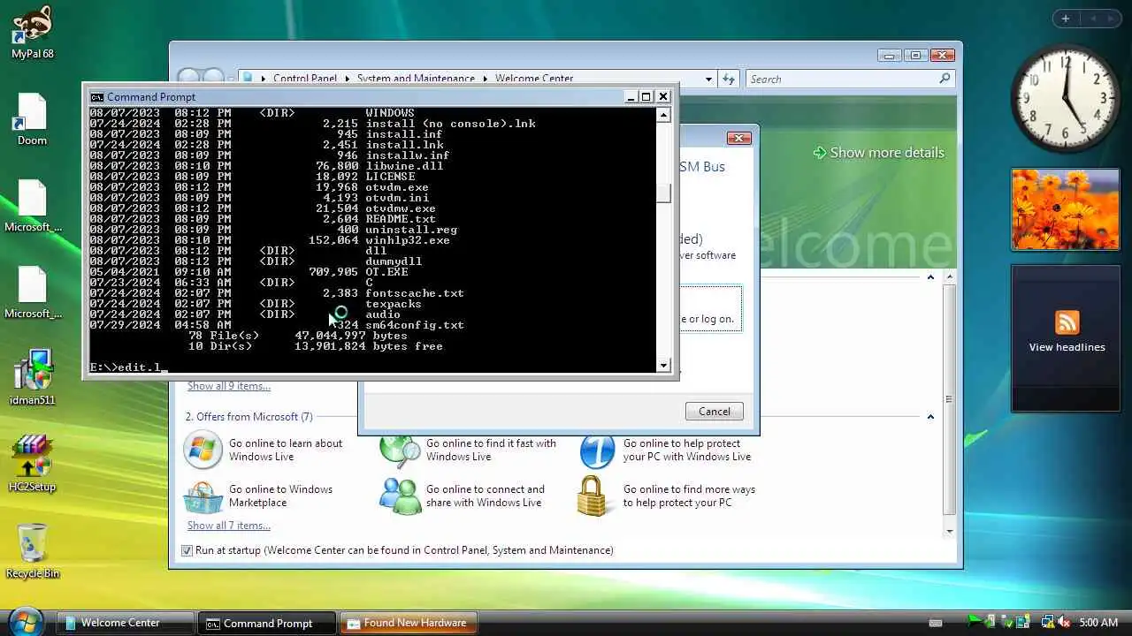Click the sidebar previous gadgets arrow
1132x636 pixels.
pos(1092,19)
